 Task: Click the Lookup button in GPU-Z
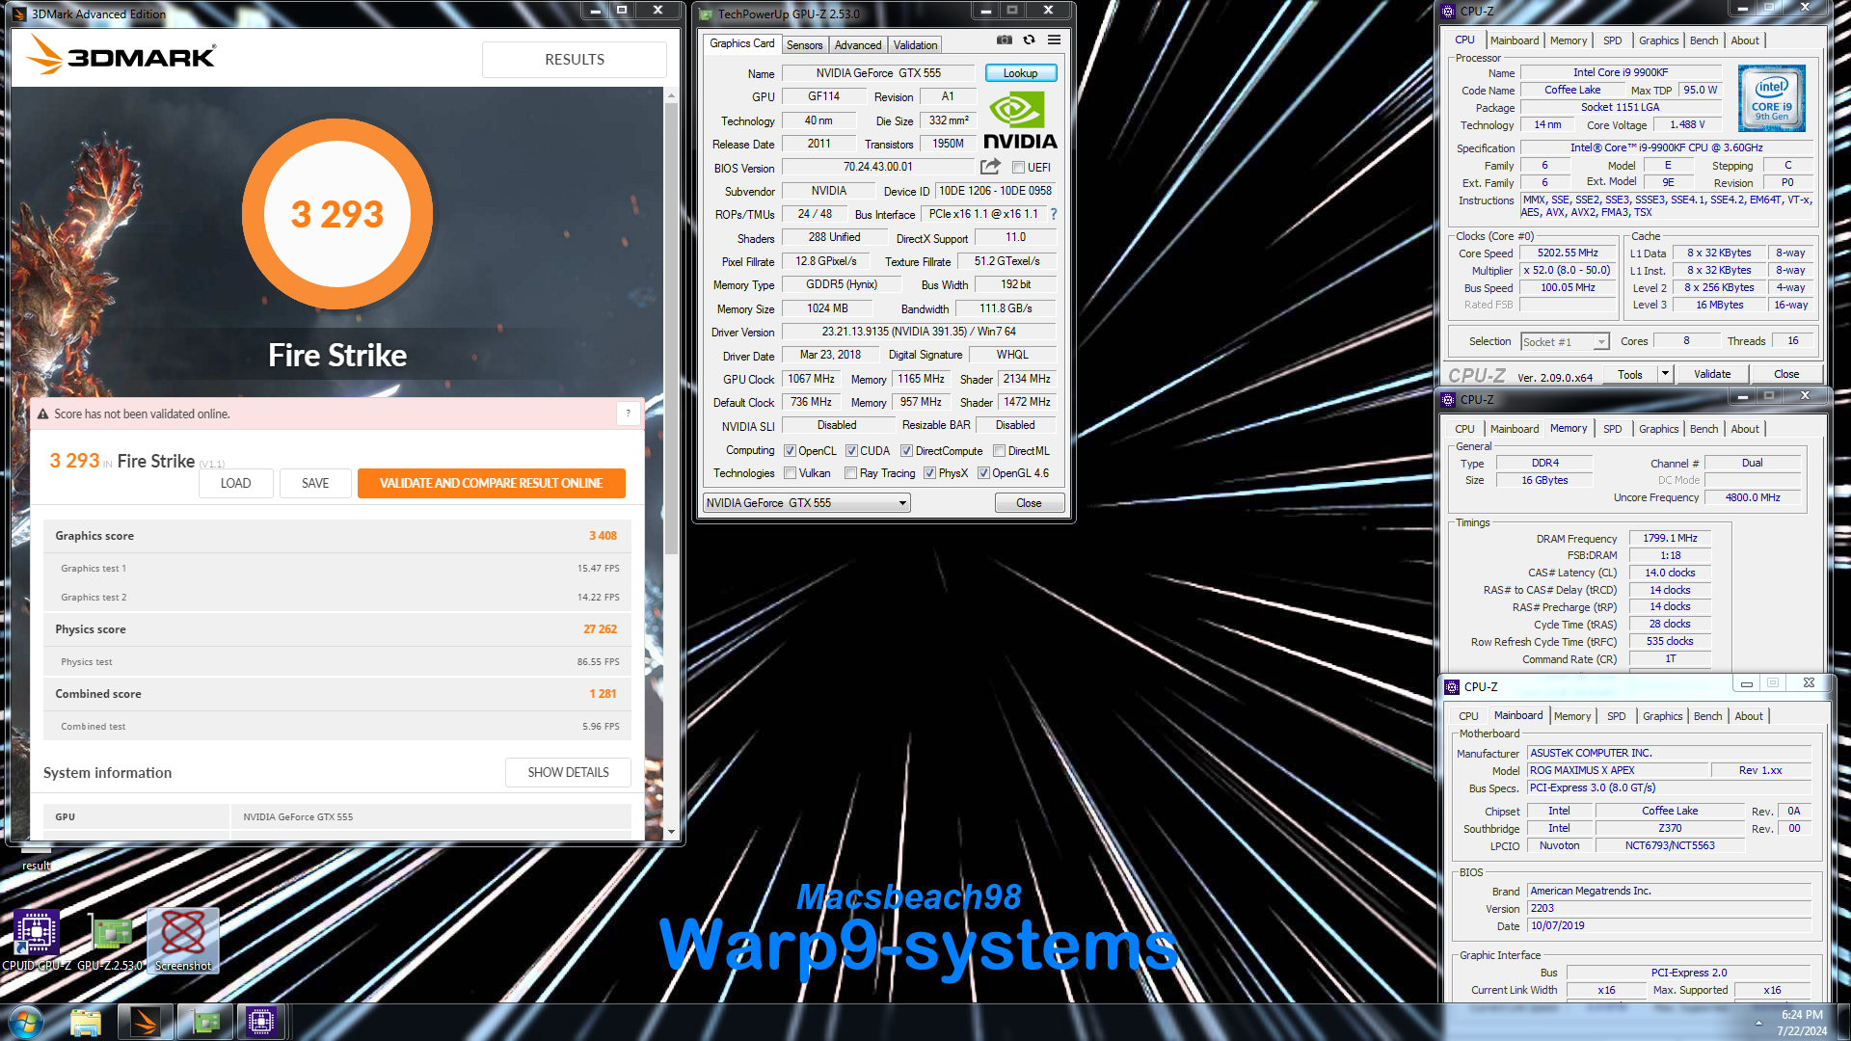click(1020, 73)
